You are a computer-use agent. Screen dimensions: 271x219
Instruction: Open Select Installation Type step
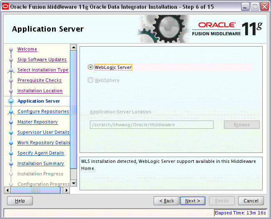(43, 70)
